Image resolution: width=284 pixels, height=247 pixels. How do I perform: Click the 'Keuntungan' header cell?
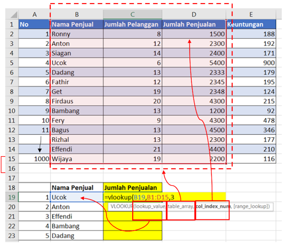pos(251,24)
